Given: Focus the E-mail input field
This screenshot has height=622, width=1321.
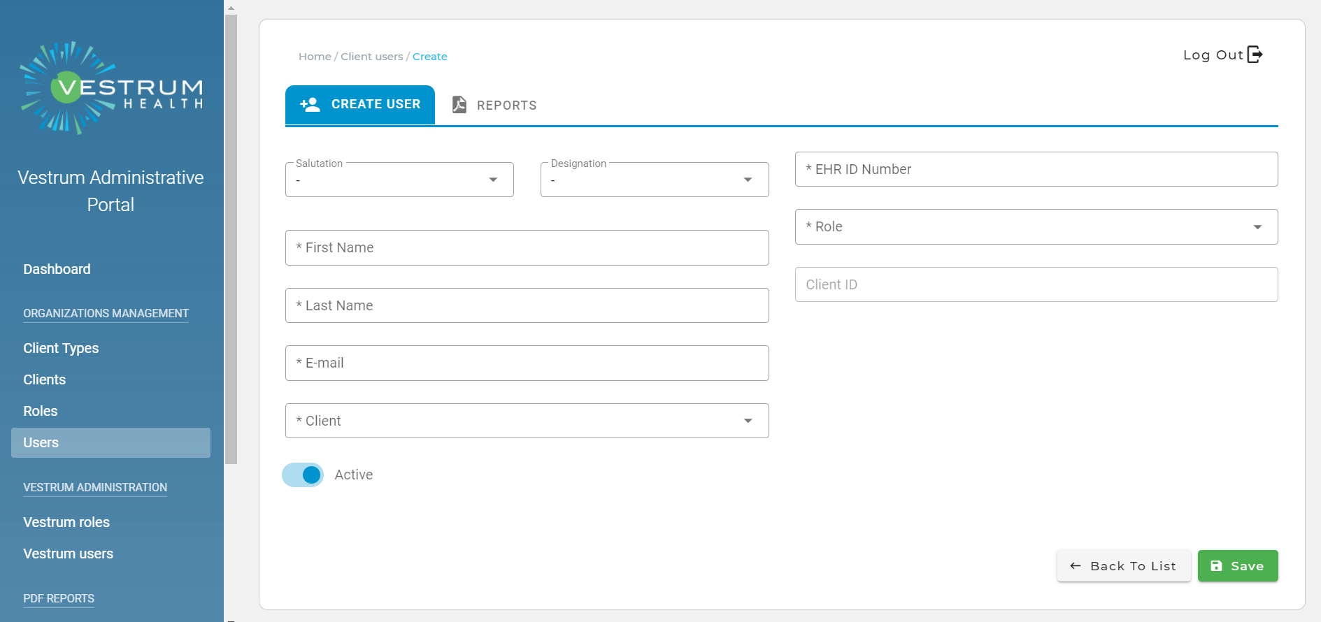Looking at the screenshot, I should coord(527,363).
